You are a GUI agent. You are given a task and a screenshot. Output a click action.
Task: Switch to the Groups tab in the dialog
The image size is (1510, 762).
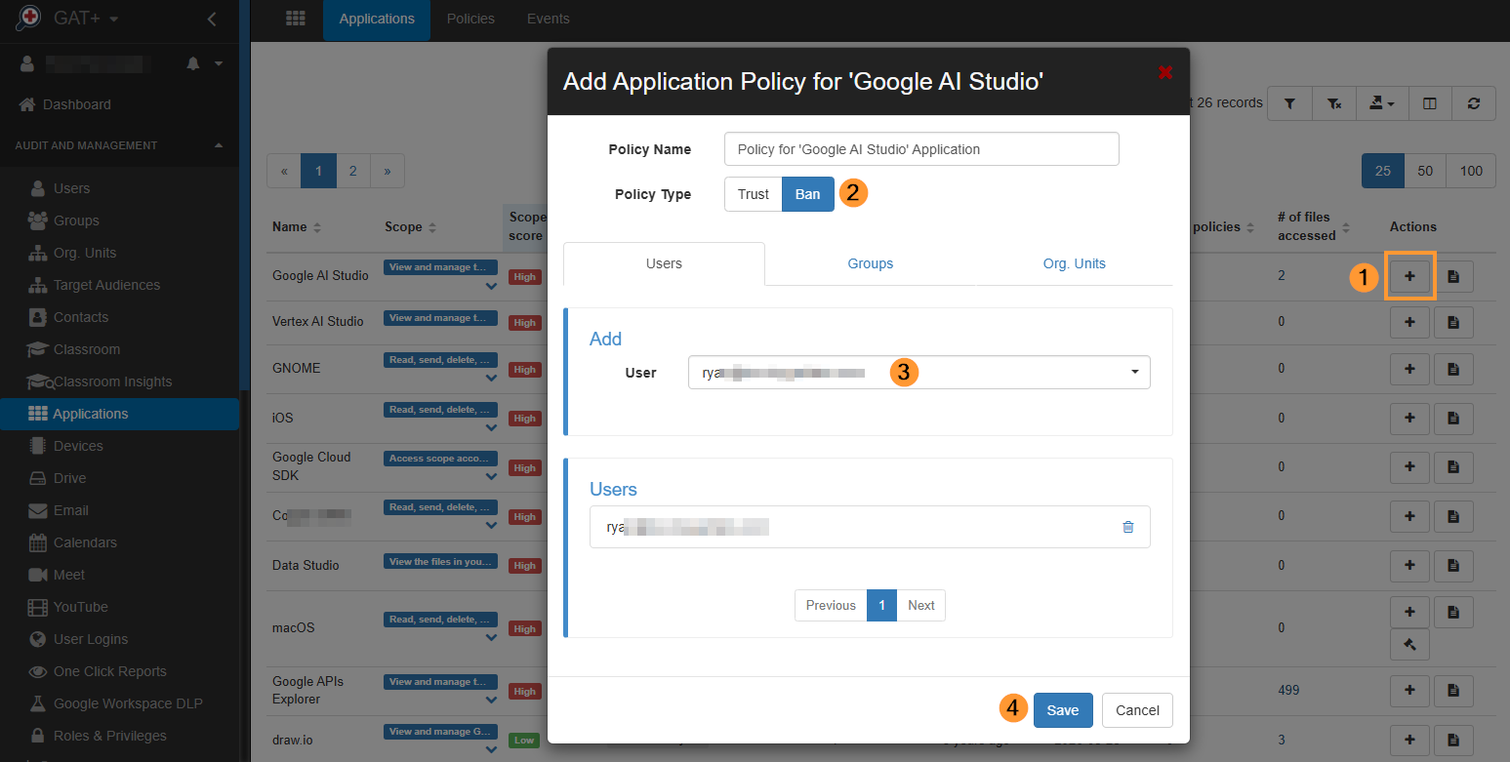870,263
